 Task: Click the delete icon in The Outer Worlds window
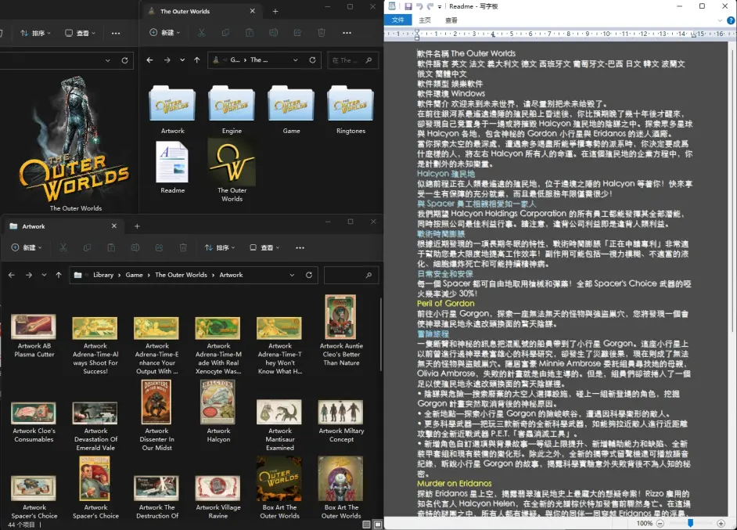pyautogui.click(x=322, y=32)
